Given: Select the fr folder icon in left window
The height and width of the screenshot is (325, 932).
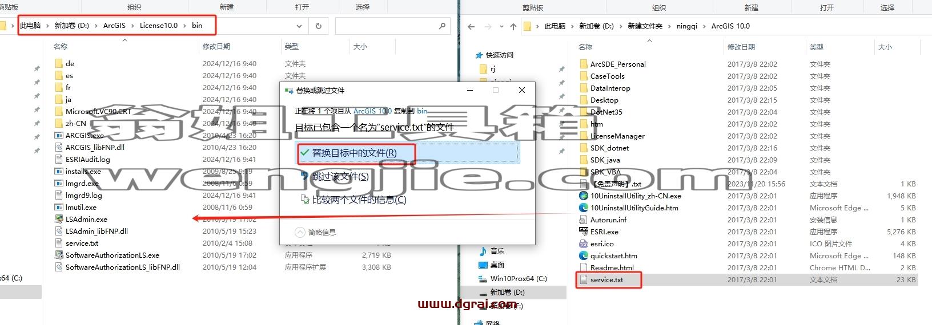Looking at the screenshot, I should coord(59,87).
